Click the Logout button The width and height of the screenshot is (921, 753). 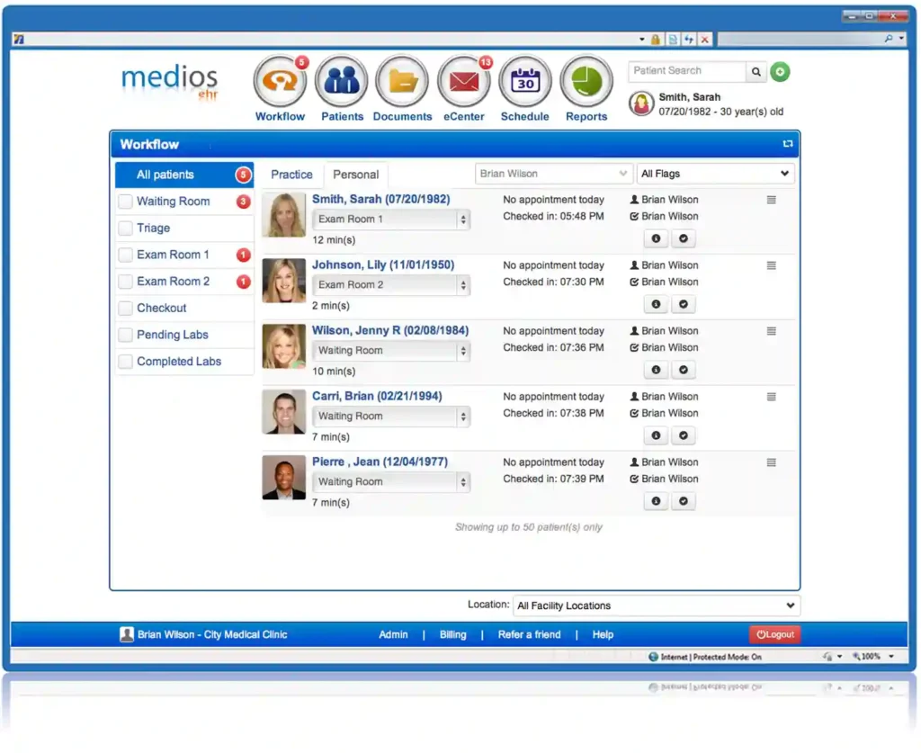[774, 634]
